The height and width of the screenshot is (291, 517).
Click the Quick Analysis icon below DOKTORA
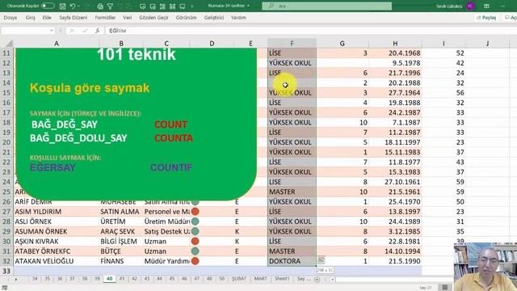click(321, 260)
